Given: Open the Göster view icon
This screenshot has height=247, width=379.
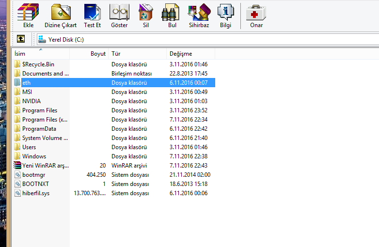Looking at the screenshot, I should 119,12.
